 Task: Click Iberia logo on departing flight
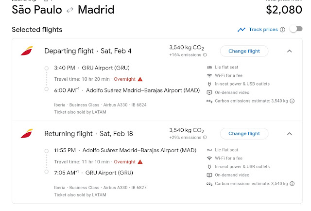[x=26, y=51]
